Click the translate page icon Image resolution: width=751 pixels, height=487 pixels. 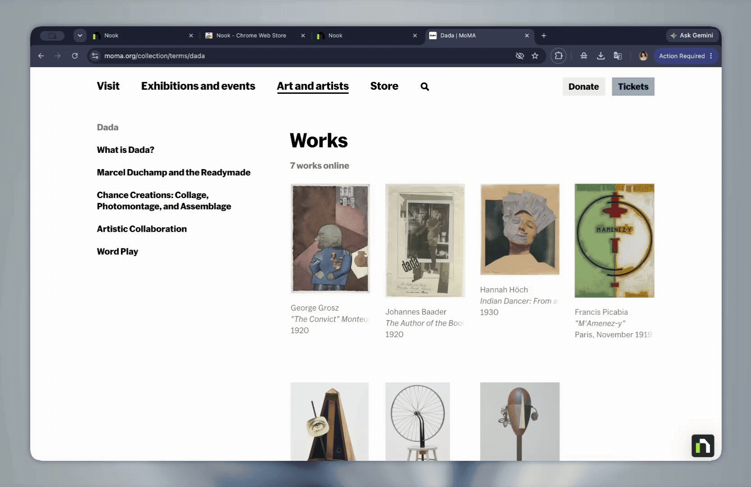point(618,56)
